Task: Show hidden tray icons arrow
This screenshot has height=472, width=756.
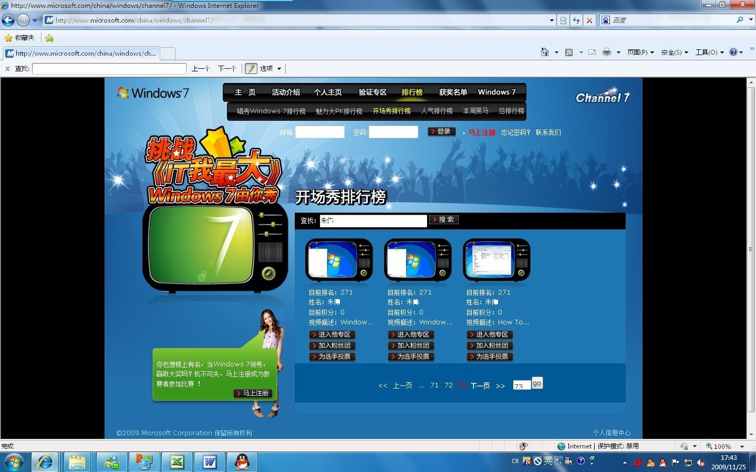Action: (x=625, y=463)
